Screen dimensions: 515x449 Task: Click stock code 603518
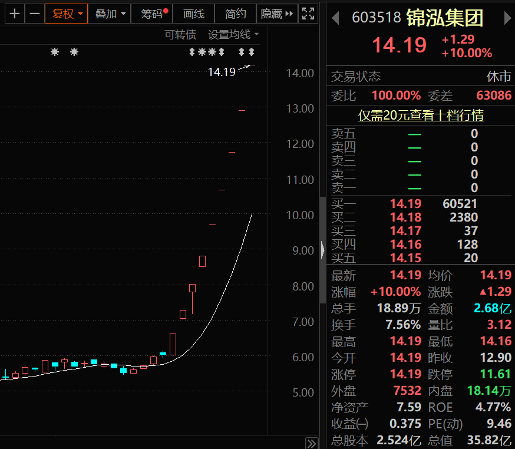(x=377, y=18)
